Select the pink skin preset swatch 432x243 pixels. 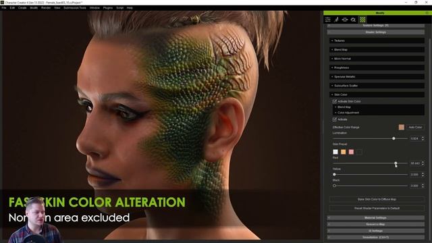(x=351, y=152)
